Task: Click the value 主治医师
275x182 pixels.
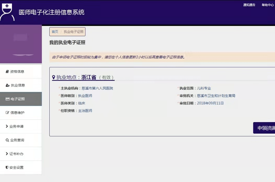Action: 85,111
